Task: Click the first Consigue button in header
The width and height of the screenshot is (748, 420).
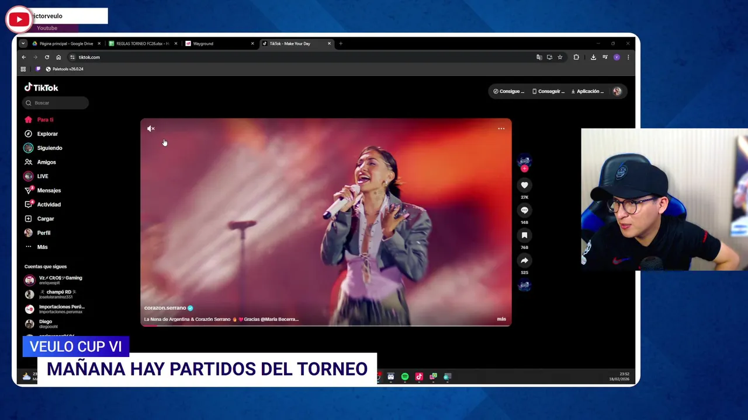Action: point(508,92)
